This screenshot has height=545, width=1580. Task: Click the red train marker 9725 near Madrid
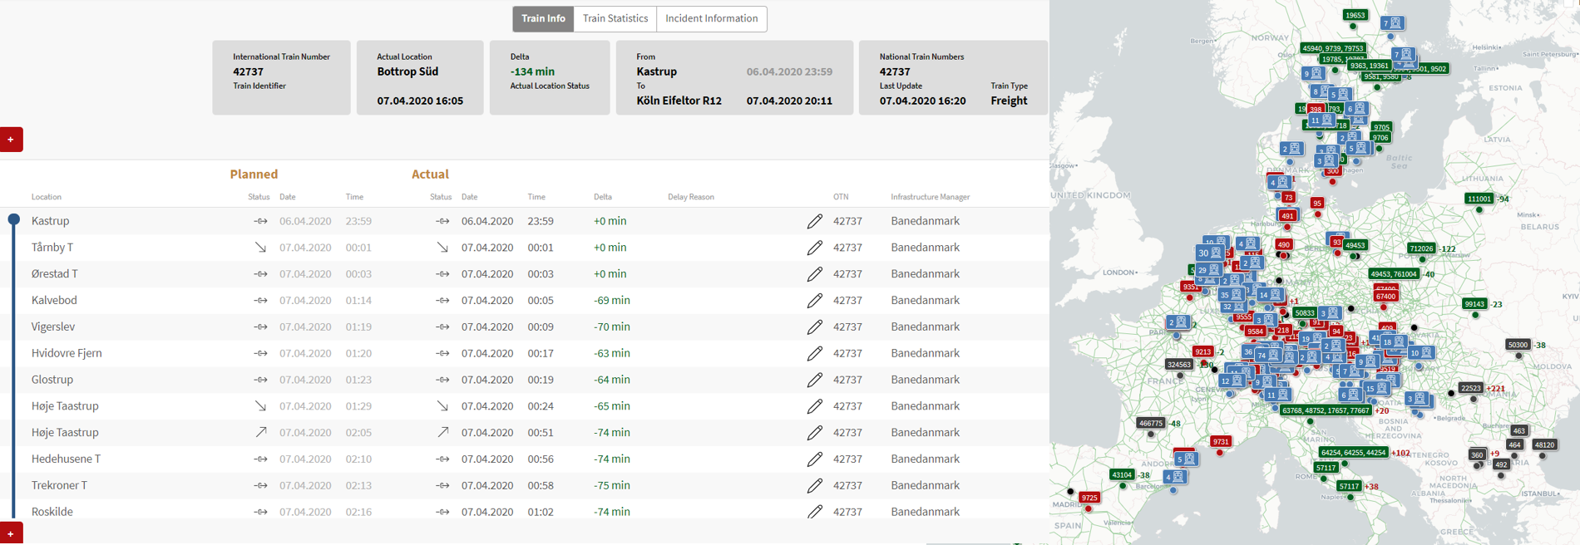click(1089, 498)
